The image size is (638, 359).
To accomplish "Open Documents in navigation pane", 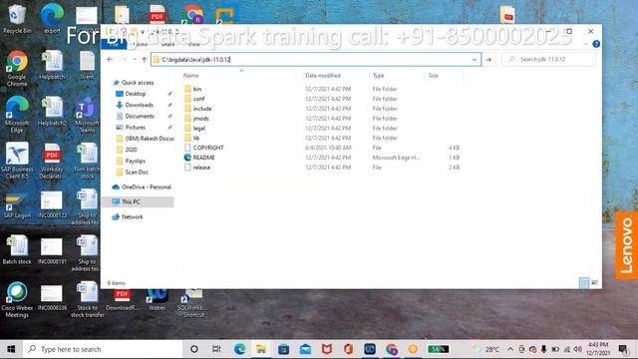I will coord(140,116).
